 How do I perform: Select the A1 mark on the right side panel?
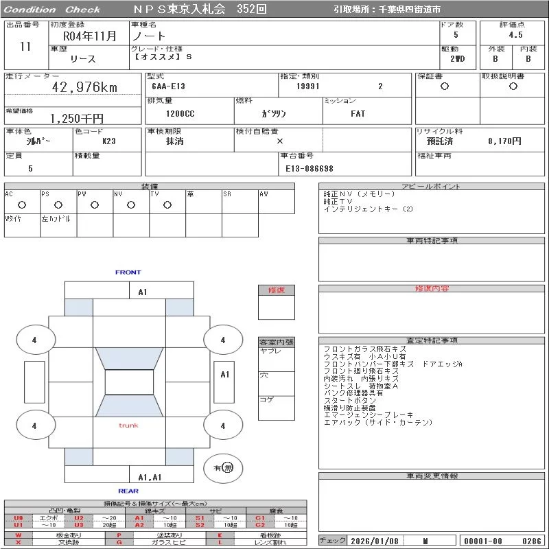click(225, 375)
